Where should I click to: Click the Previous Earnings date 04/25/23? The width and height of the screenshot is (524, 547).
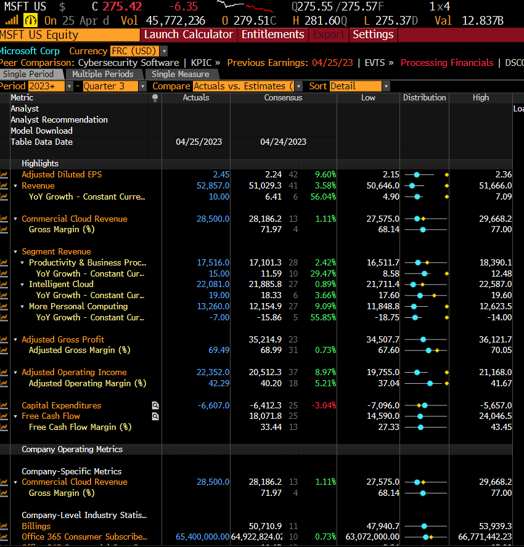pyautogui.click(x=332, y=63)
